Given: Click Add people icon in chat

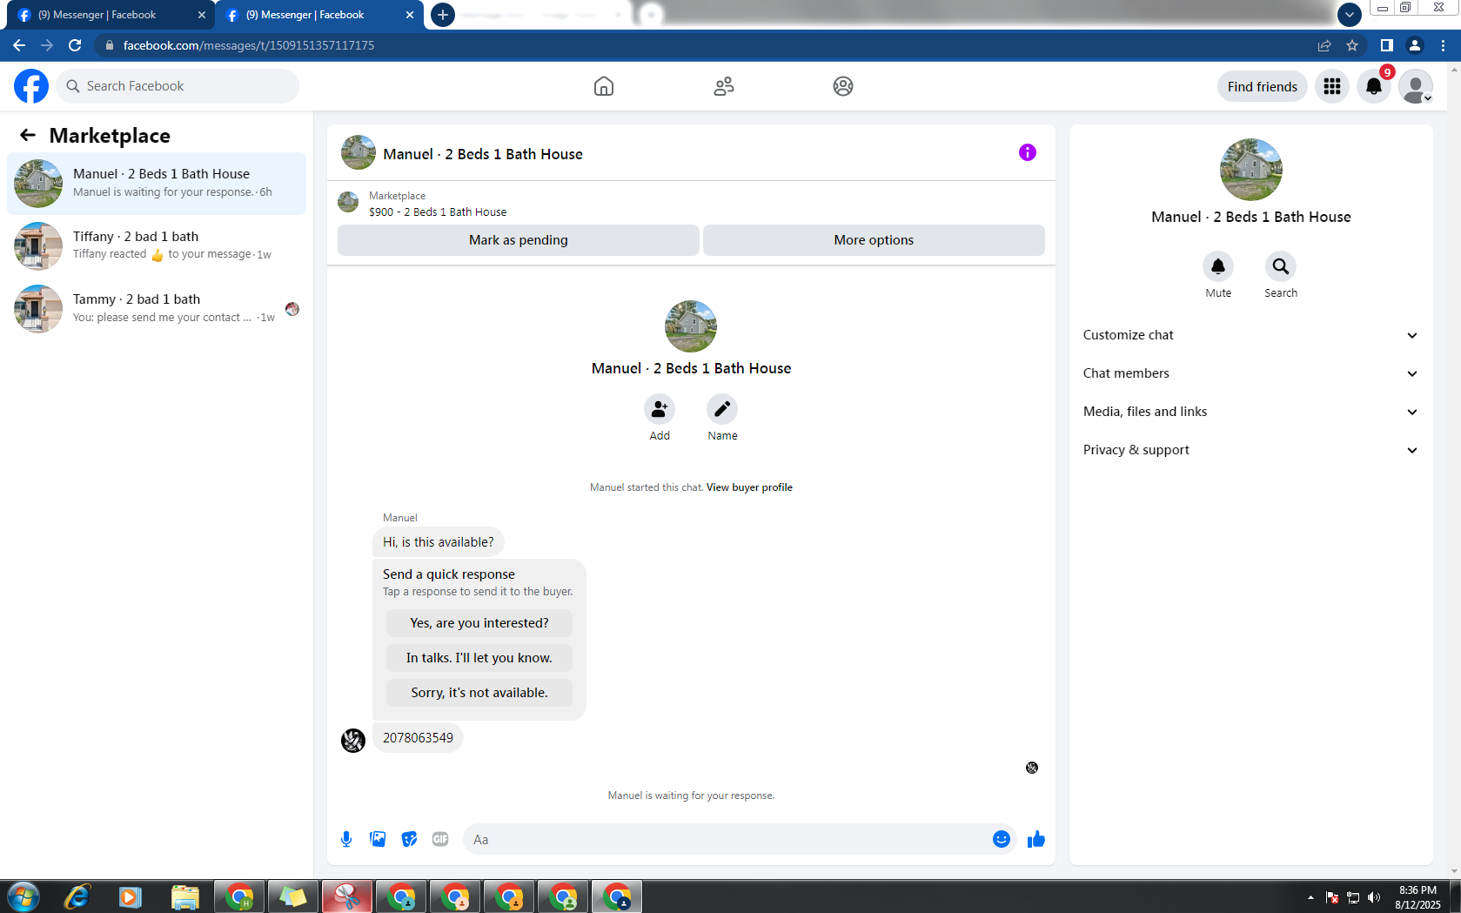Looking at the screenshot, I should pos(660,409).
